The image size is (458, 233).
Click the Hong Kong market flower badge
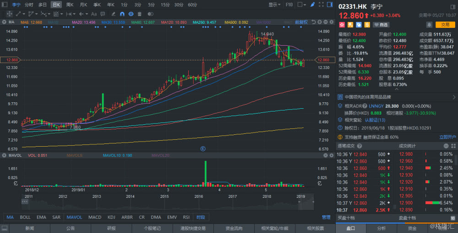tap(341, 25)
